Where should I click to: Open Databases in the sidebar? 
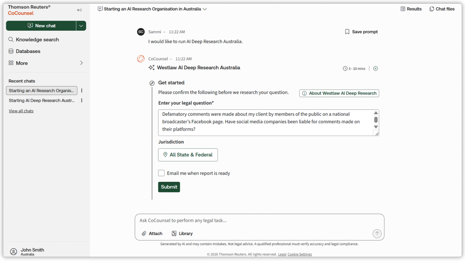click(x=24, y=51)
